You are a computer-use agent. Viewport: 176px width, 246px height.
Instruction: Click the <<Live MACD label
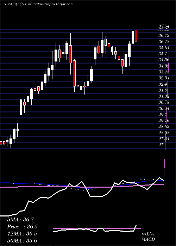148,237
